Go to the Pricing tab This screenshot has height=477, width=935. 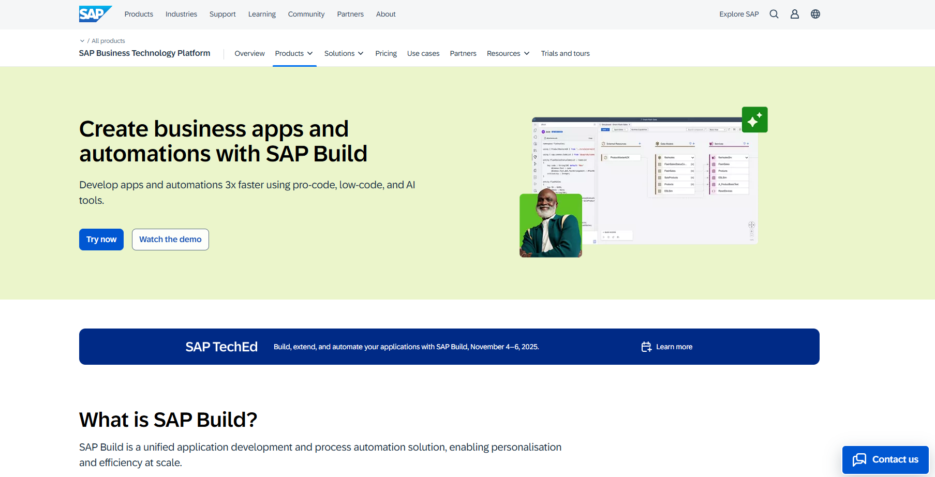pos(386,53)
